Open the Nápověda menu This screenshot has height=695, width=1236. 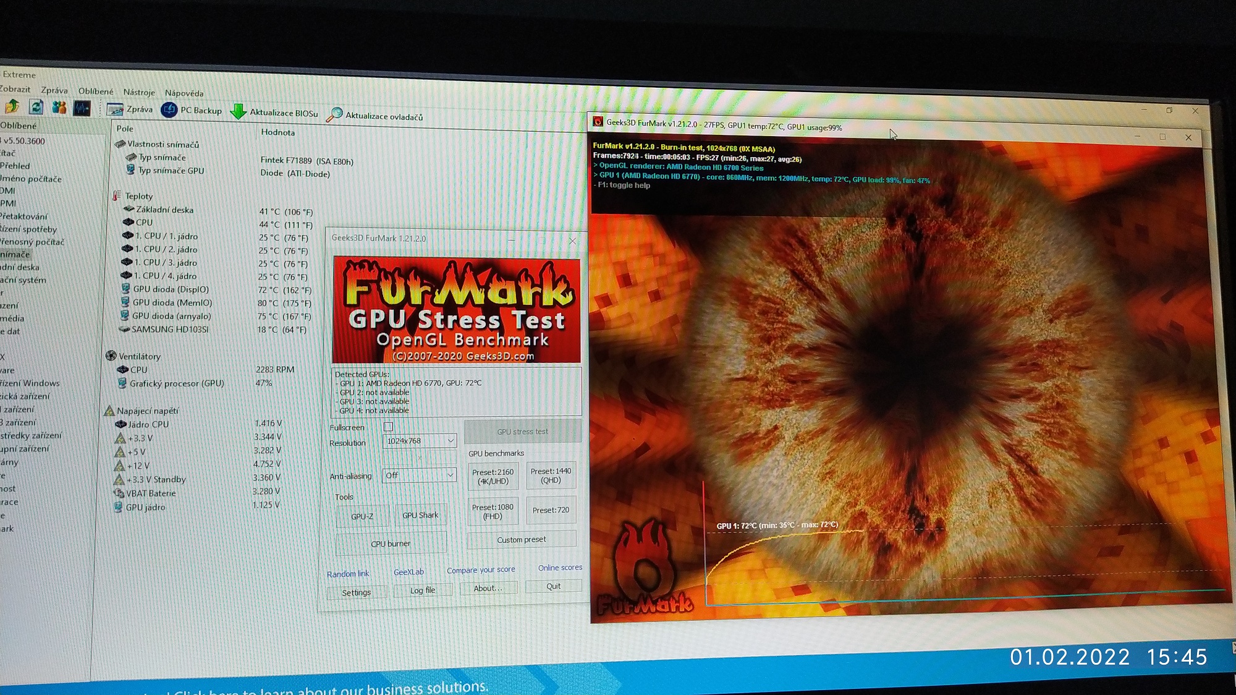click(184, 93)
